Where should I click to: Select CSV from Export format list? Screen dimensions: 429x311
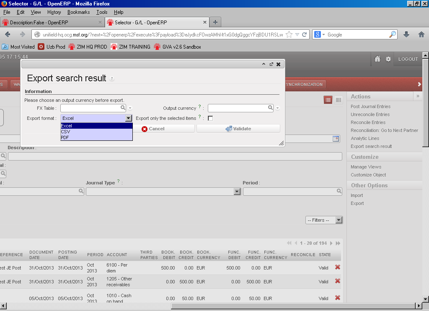96,132
